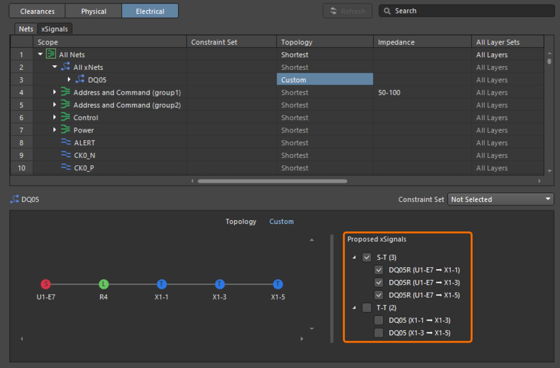Image resolution: width=560 pixels, height=368 pixels.
Task: Click topology diagram scroll-up arrow
Action: (312, 240)
